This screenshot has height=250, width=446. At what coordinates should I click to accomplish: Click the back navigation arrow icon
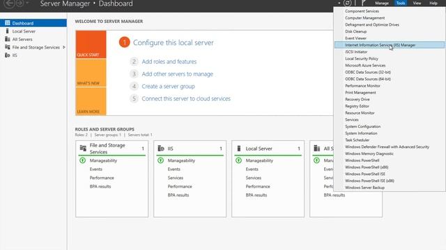coord(9,3)
